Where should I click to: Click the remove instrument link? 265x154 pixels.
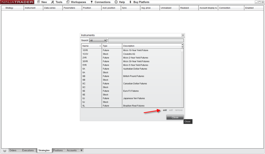(x=179, y=110)
